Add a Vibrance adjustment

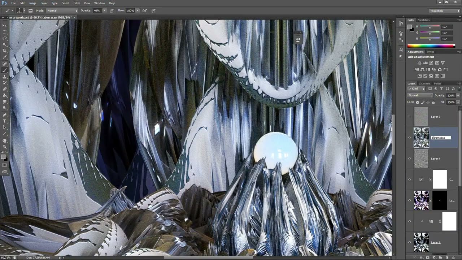(x=443, y=63)
